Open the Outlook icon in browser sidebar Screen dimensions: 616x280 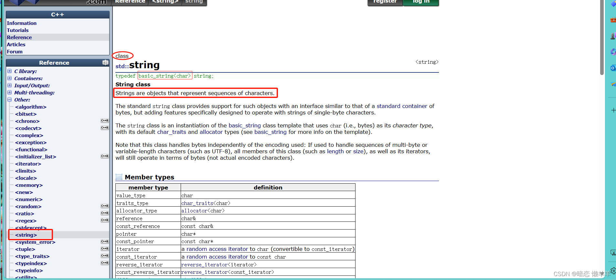point(613,68)
